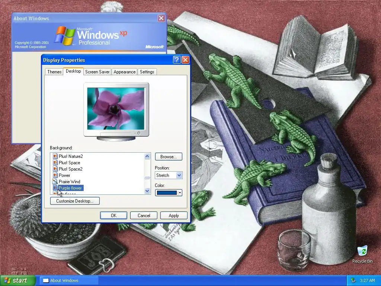Open the Color dropdown arrow
The height and width of the screenshot is (286, 381).
(x=180, y=193)
